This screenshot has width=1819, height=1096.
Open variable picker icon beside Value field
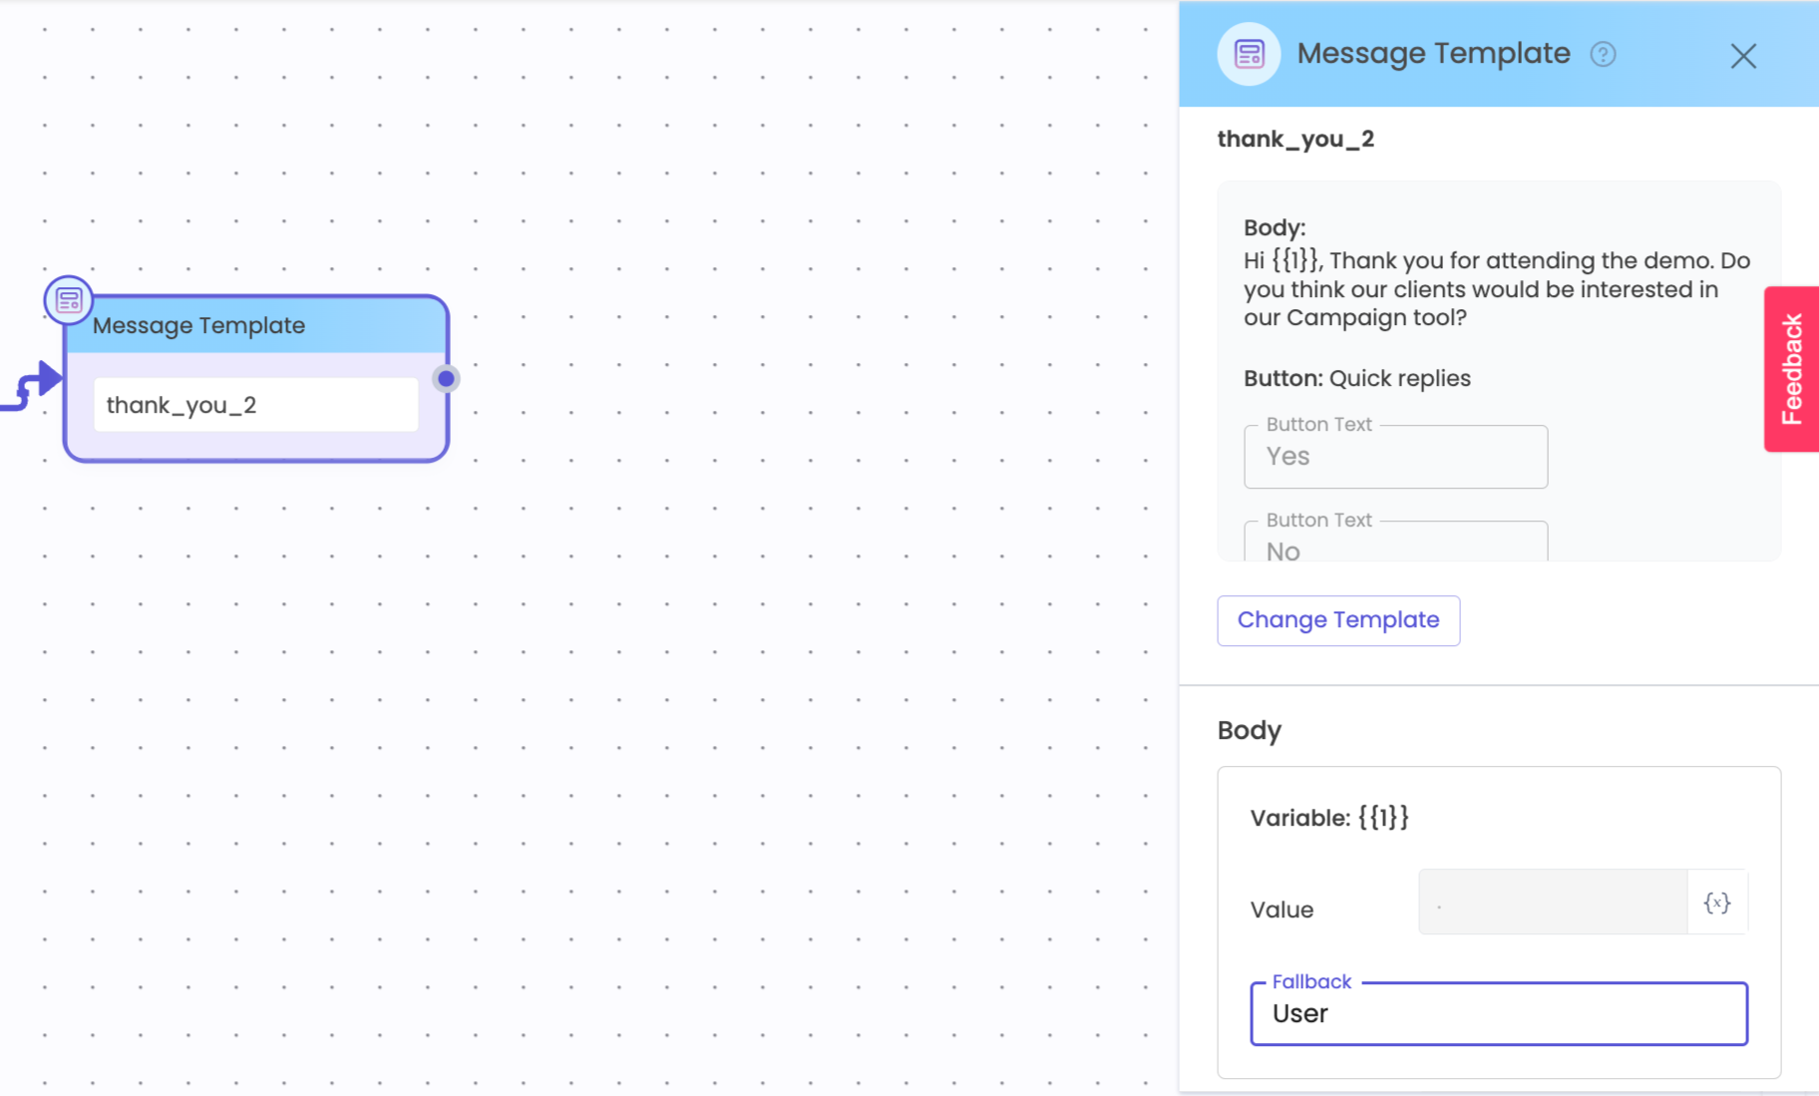(1716, 903)
